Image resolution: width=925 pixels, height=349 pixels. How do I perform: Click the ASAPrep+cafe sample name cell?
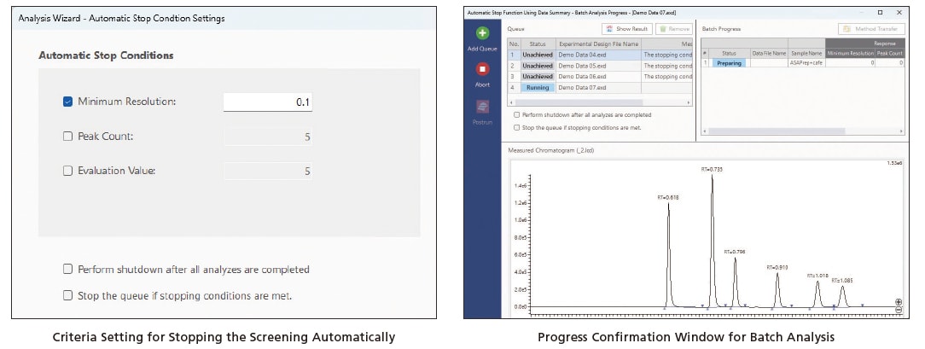click(806, 62)
